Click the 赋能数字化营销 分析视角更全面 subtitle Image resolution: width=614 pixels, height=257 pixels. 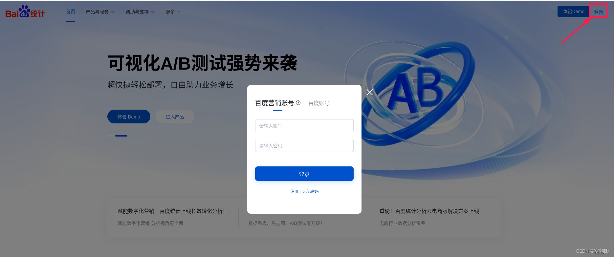click(150, 223)
